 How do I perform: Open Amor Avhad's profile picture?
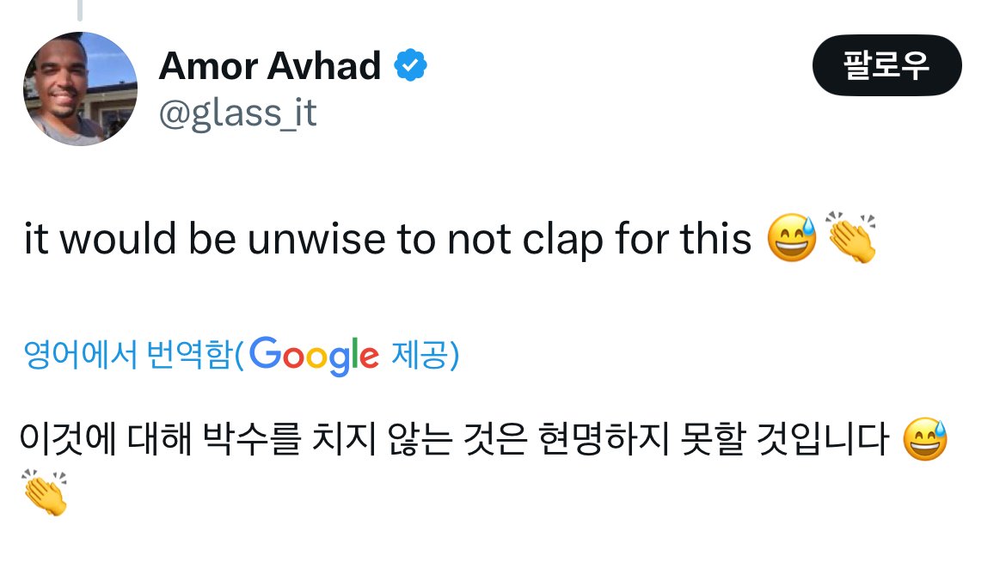[x=79, y=89]
